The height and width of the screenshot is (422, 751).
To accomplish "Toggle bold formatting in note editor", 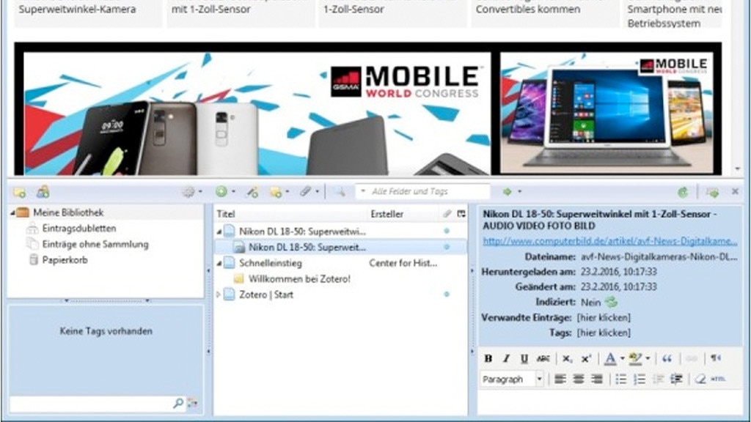I will (488, 358).
